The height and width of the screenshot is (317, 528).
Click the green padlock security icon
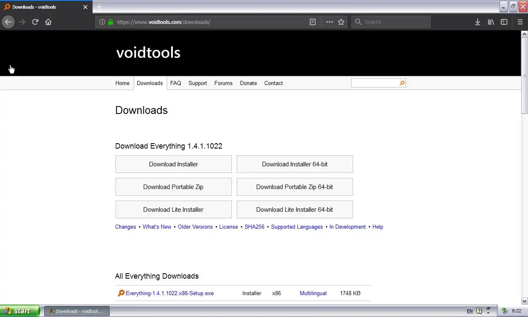point(111,22)
